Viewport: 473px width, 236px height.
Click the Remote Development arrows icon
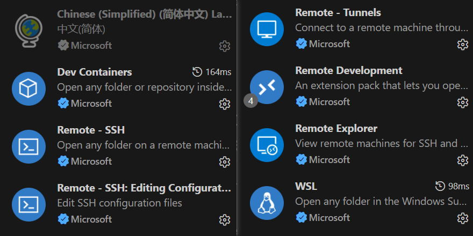pos(267,87)
